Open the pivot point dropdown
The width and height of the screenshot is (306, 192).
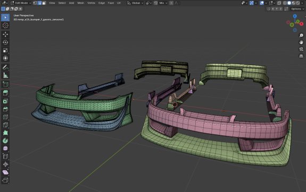tap(148, 3)
